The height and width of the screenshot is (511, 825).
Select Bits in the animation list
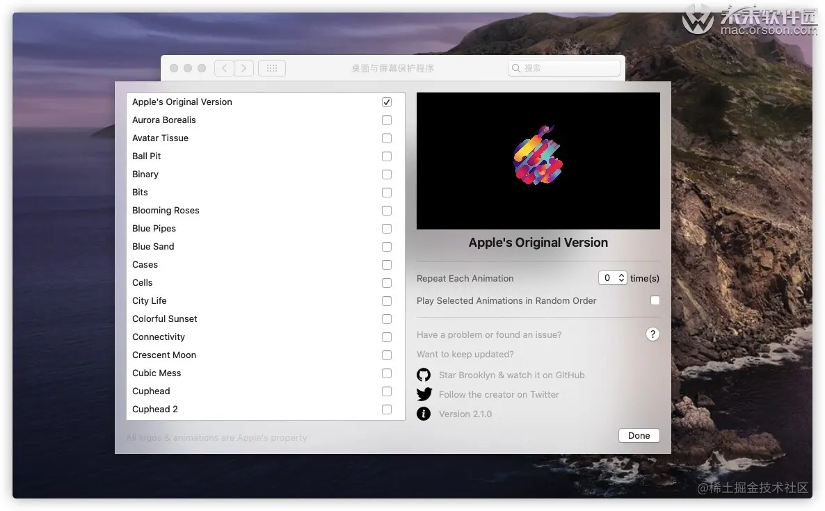click(x=266, y=193)
